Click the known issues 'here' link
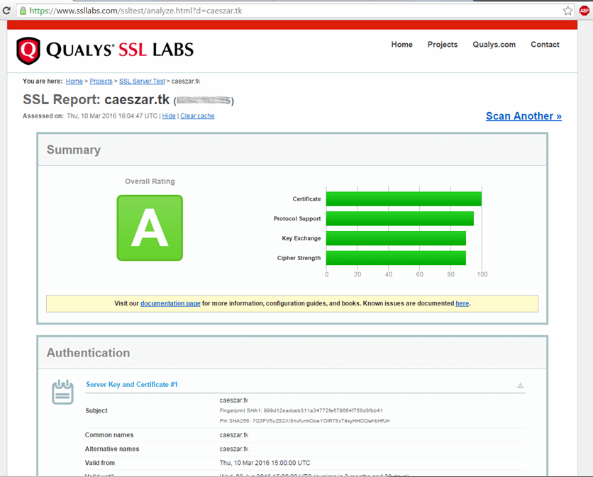This screenshot has height=477, width=593. (462, 303)
